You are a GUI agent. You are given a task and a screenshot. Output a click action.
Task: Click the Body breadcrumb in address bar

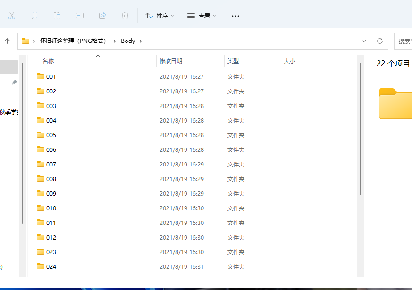128,41
